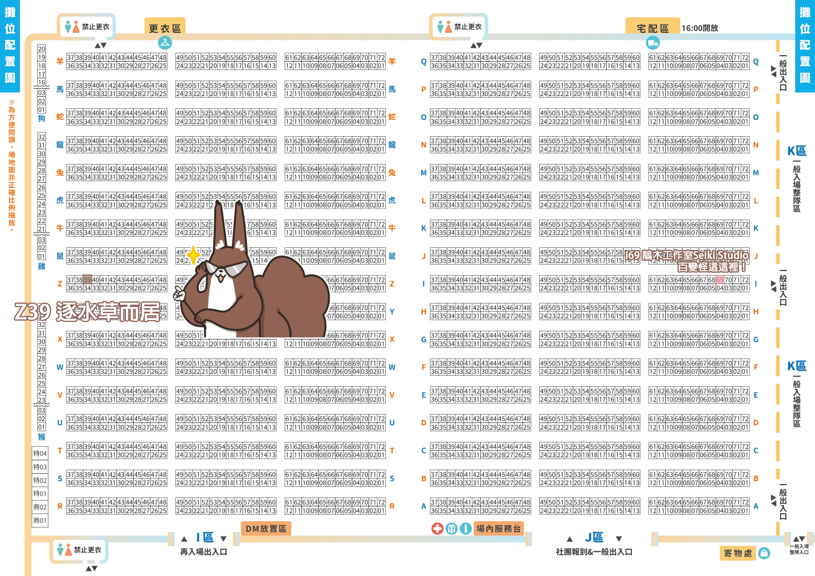Image resolution: width=815 pixels, height=576 pixels.
Task: Click the yellow sparkle star near the squirrel
Action: click(194, 255)
